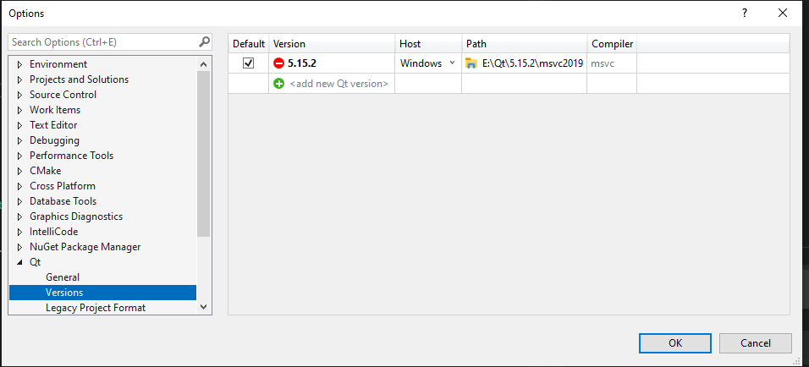Uncheck the Default checkbox for 5.15.2
The height and width of the screenshot is (367, 809).
coord(248,63)
